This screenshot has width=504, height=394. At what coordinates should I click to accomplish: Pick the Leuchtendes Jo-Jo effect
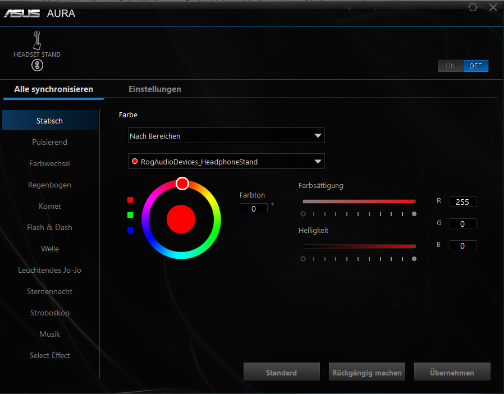coord(50,270)
